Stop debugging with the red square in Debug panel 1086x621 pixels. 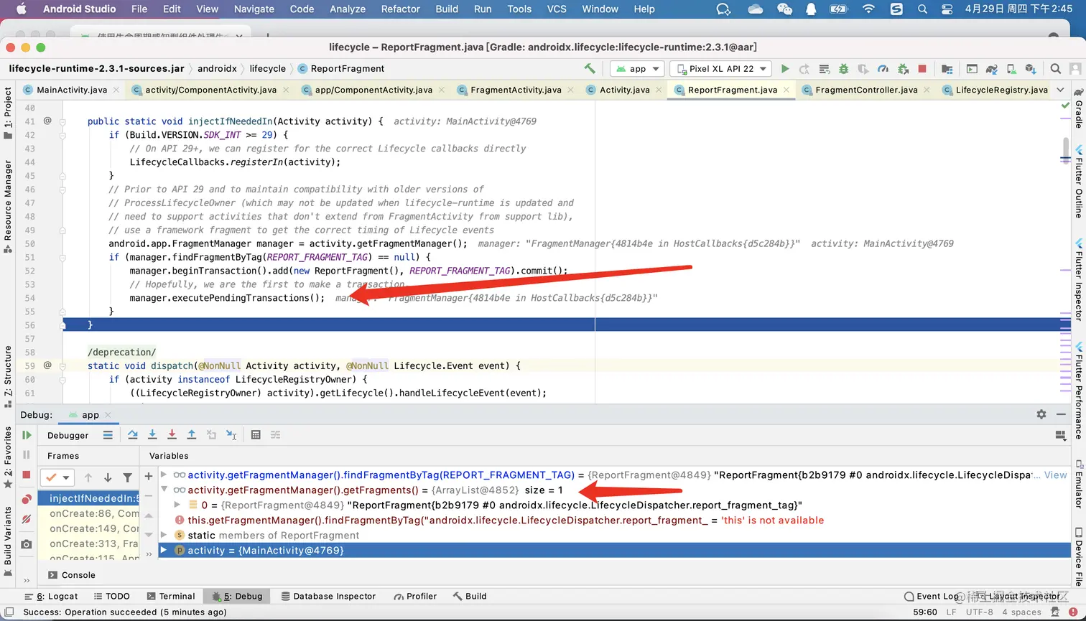click(27, 475)
